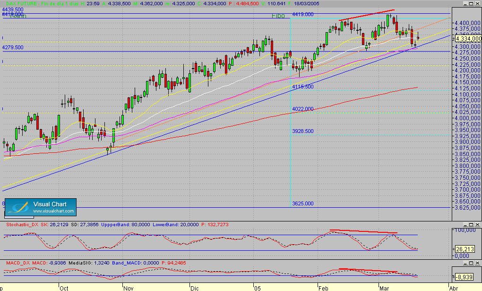Viewport: 482px width, 291px height.
Task: Click the Stochastic 'SD: 27,3856' readout
Action: tap(85, 225)
